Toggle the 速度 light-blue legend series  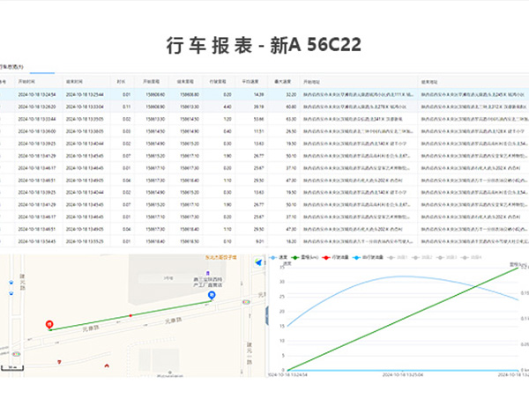279,257
